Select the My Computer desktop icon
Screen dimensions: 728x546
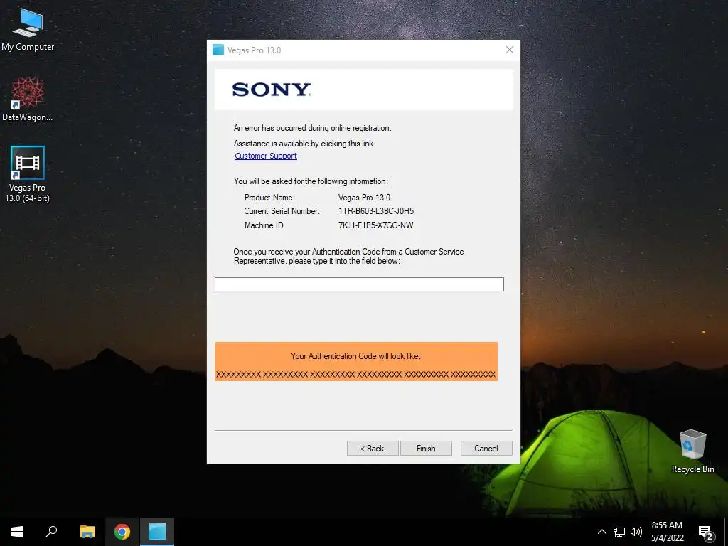[28, 28]
